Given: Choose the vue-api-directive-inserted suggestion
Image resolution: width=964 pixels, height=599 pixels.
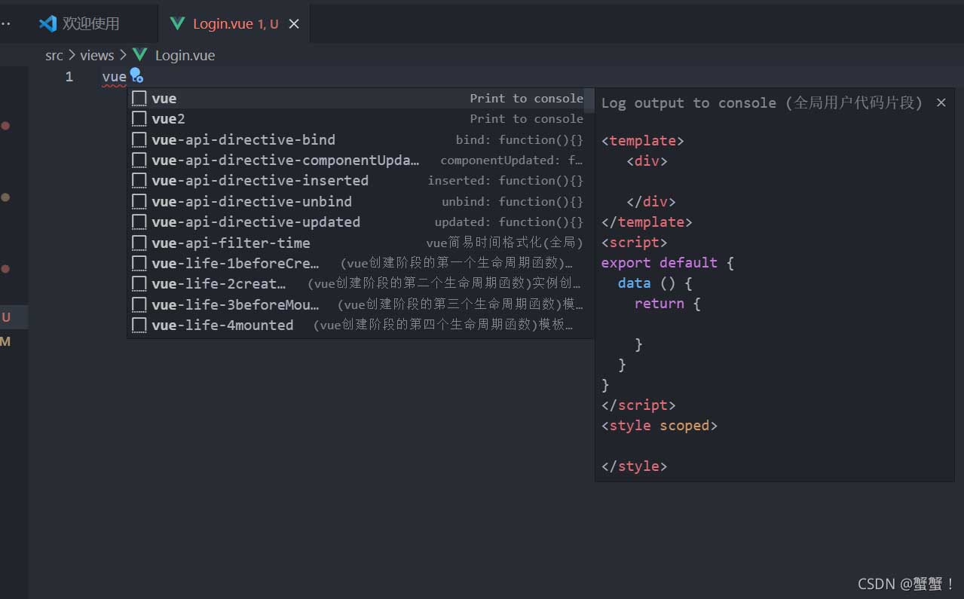Looking at the screenshot, I should pyautogui.click(x=260, y=181).
